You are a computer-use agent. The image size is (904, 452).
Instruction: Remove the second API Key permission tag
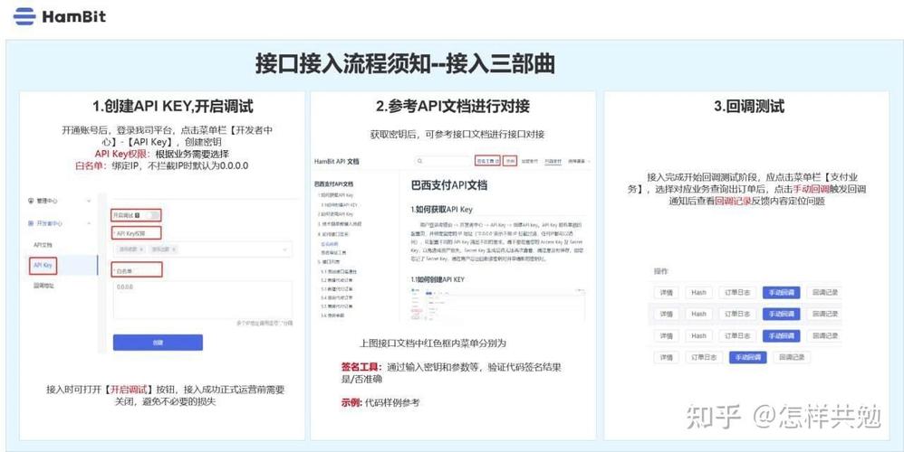coord(174,250)
